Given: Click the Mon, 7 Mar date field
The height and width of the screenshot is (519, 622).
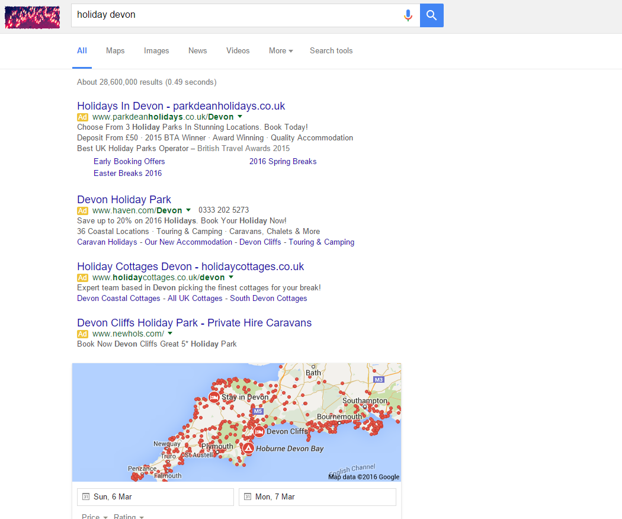Looking at the screenshot, I should click(x=318, y=496).
